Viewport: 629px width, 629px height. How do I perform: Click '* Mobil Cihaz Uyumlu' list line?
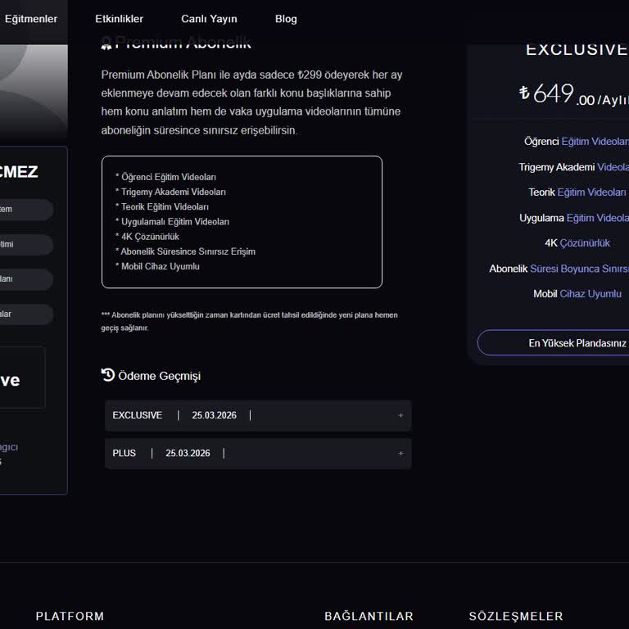pos(157,266)
